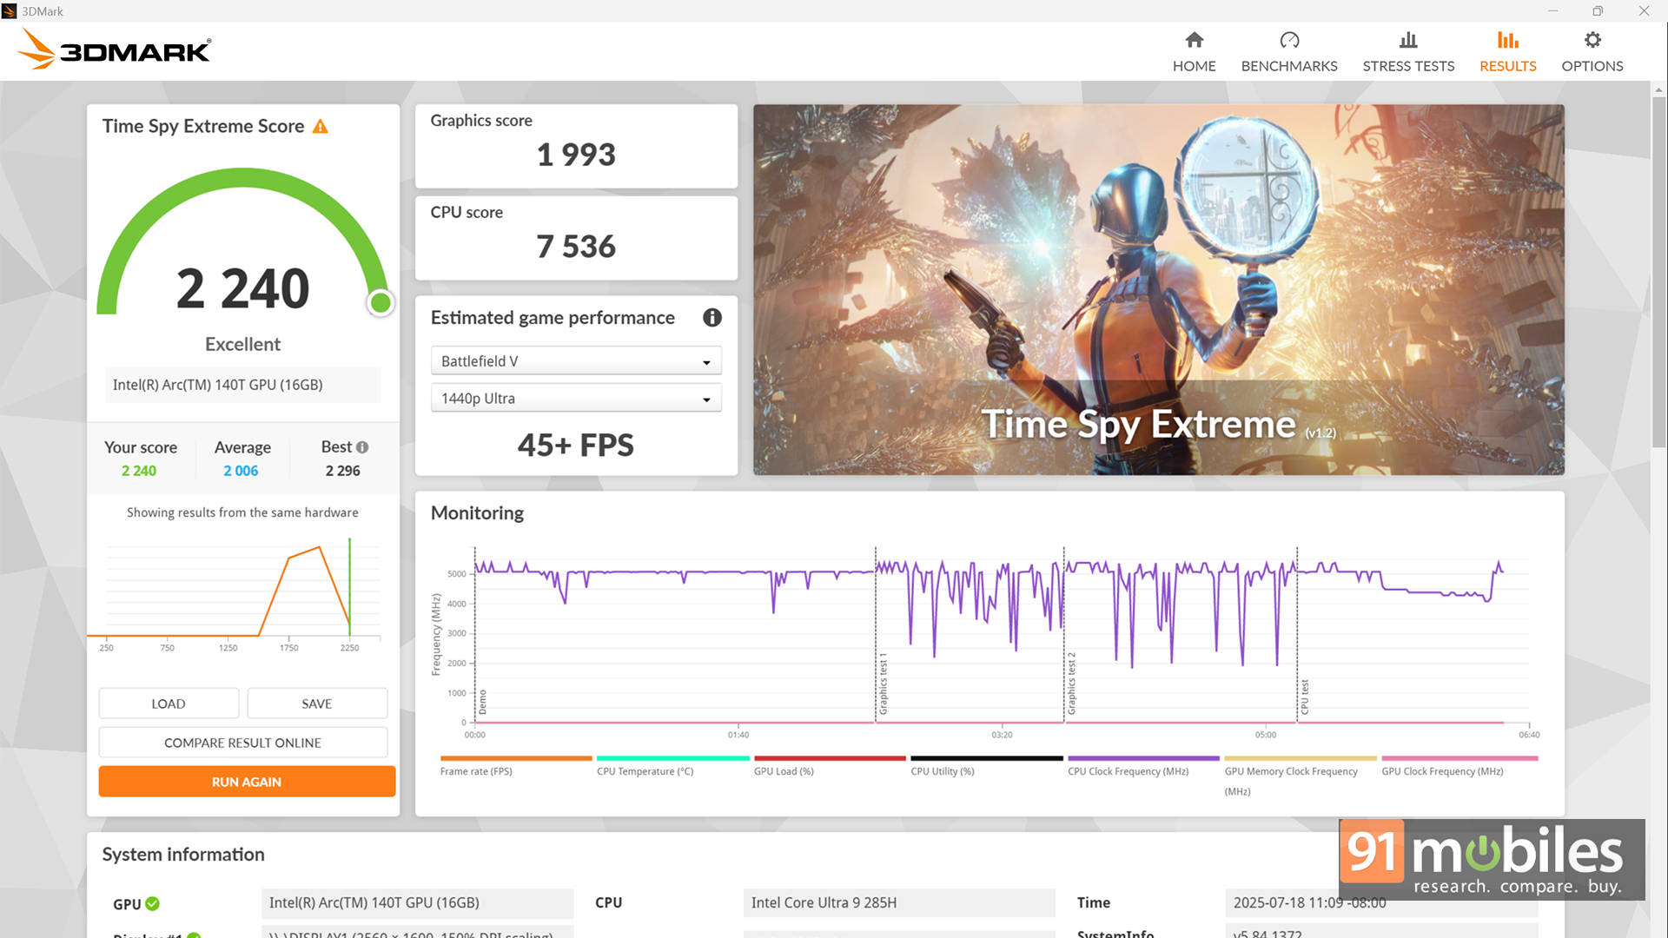Minimize the 3DMark window
This screenshot has width=1668, height=938.
1552,11
